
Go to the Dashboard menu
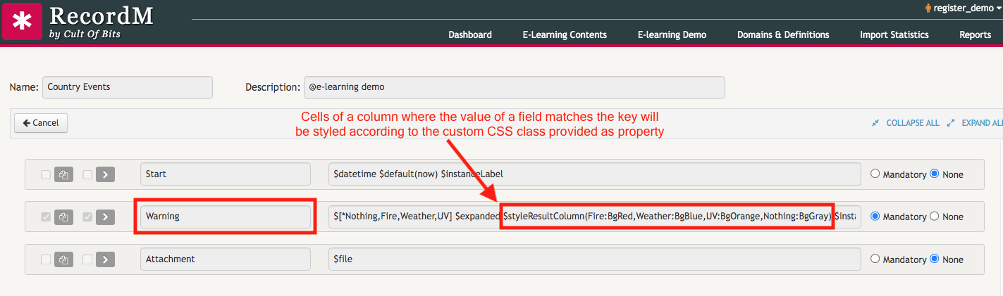[470, 34]
